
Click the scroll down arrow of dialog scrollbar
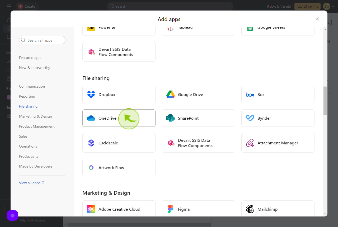325,214
